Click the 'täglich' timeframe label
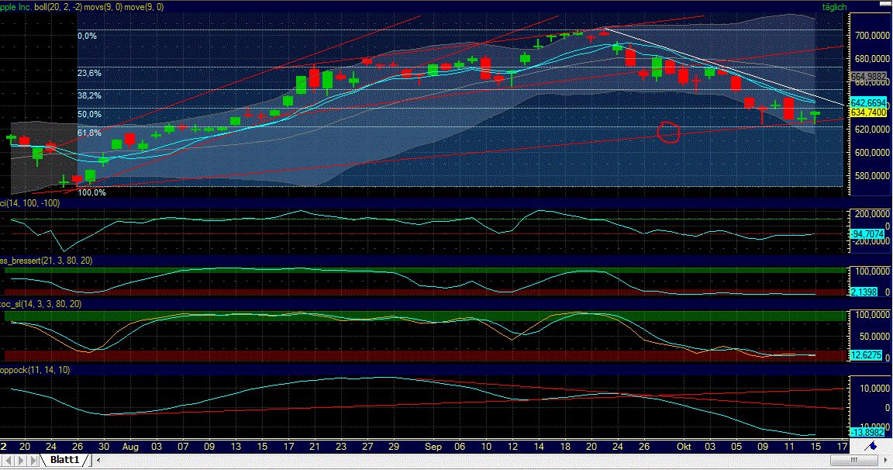 [834, 7]
